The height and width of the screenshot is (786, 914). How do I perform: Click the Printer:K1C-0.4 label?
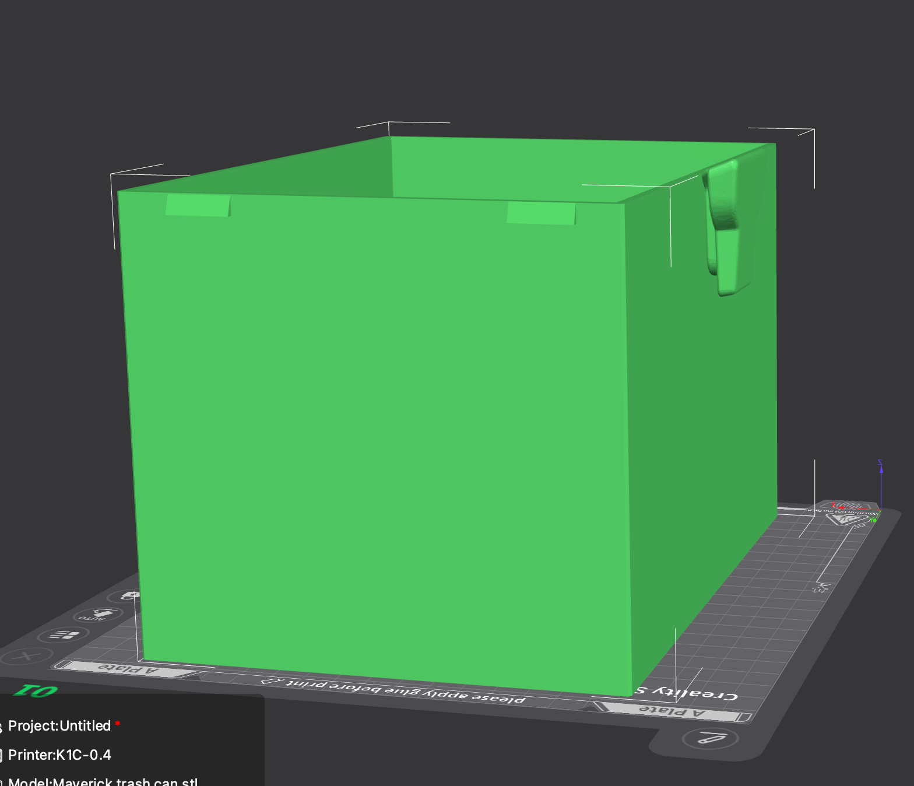click(x=59, y=755)
